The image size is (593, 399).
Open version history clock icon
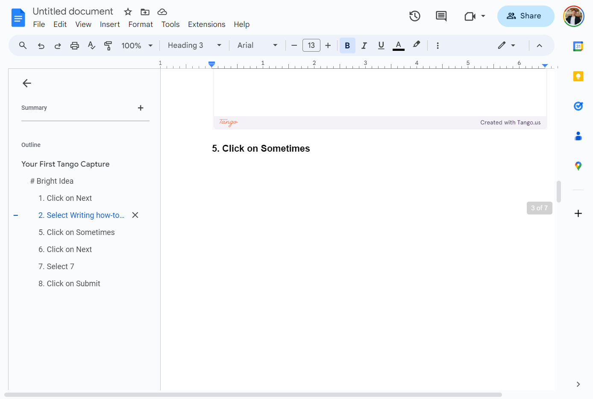pyautogui.click(x=414, y=16)
